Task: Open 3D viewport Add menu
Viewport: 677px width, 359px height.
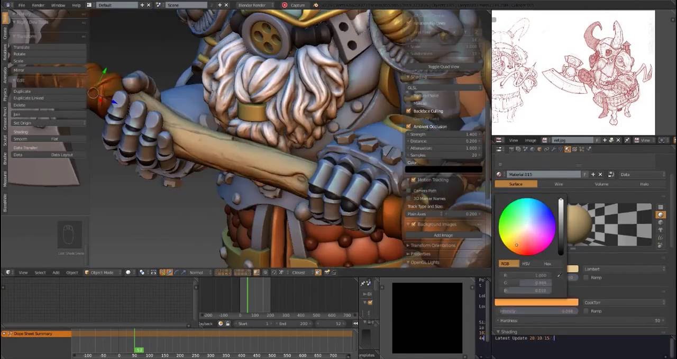Action: point(56,273)
